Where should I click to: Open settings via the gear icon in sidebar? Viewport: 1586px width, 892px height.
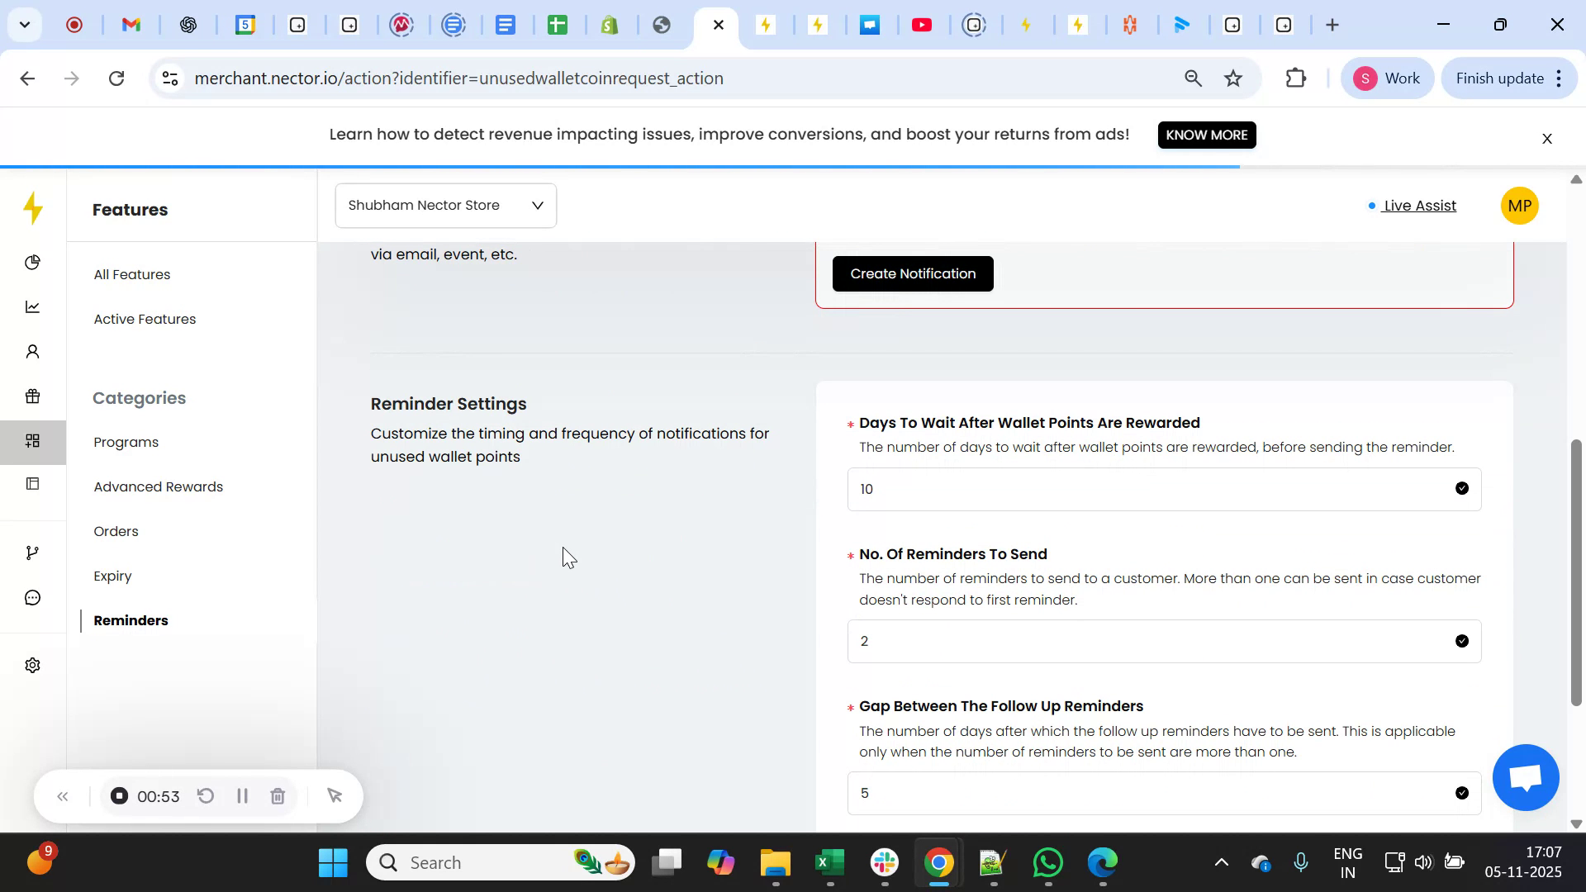tap(33, 665)
